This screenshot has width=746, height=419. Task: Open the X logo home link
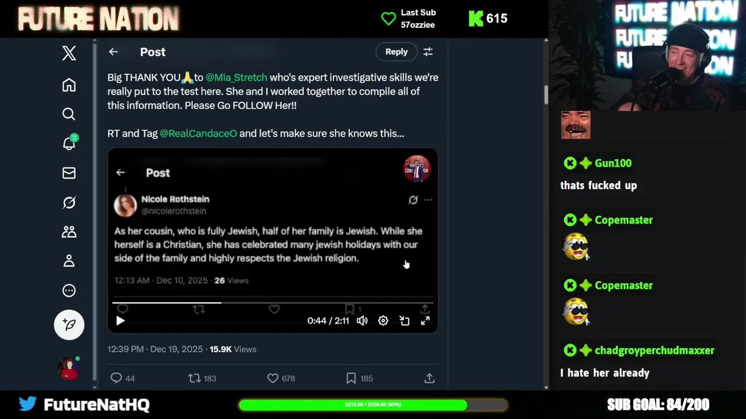[69, 53]
